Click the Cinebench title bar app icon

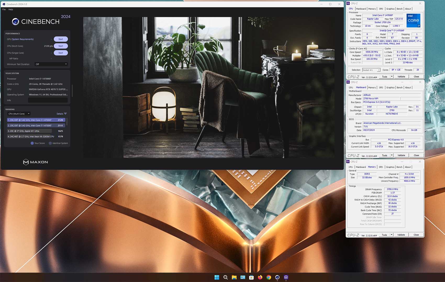4,4
